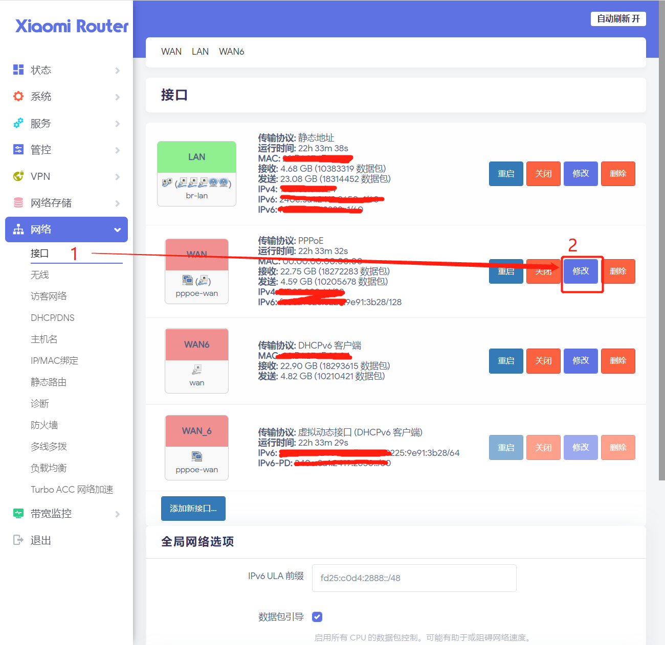Click the WAN_6 pppoe-wan device icon

coord(197,456)
